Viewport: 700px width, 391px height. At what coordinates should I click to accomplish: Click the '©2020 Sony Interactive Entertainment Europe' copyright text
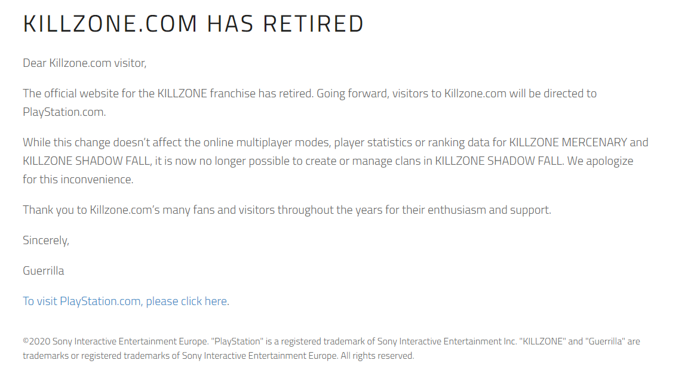coord(116,341)
